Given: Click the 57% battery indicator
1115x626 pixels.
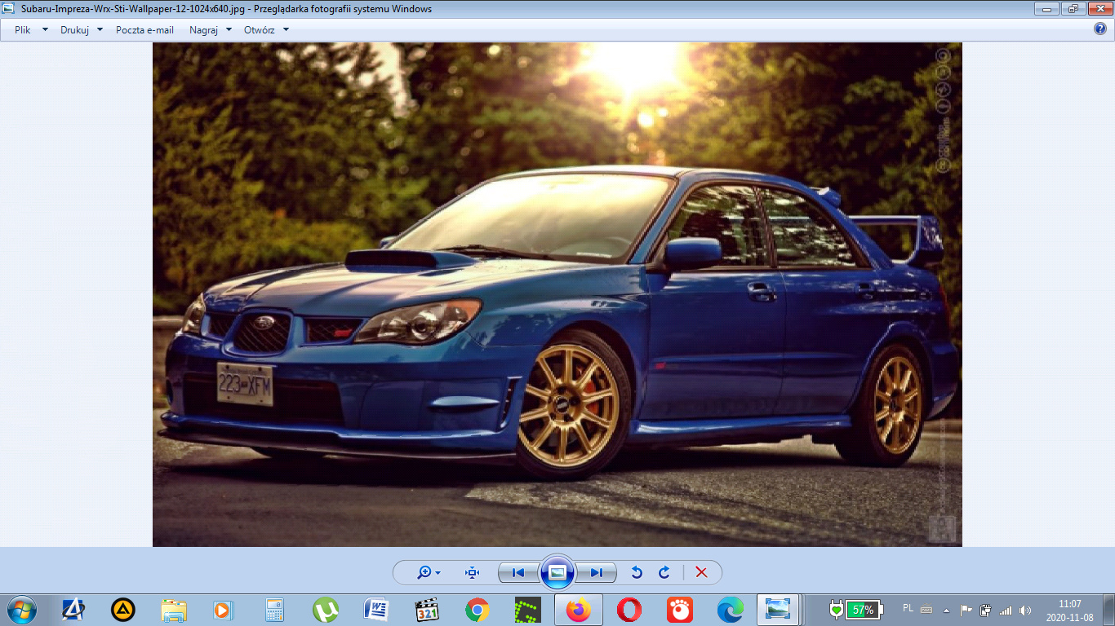Looking at the screenshot, I should [x=863, y=610].
